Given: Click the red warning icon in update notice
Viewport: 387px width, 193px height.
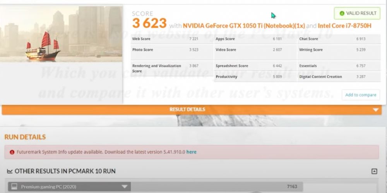Looking at the screenshot, I should tap(12, 152).
